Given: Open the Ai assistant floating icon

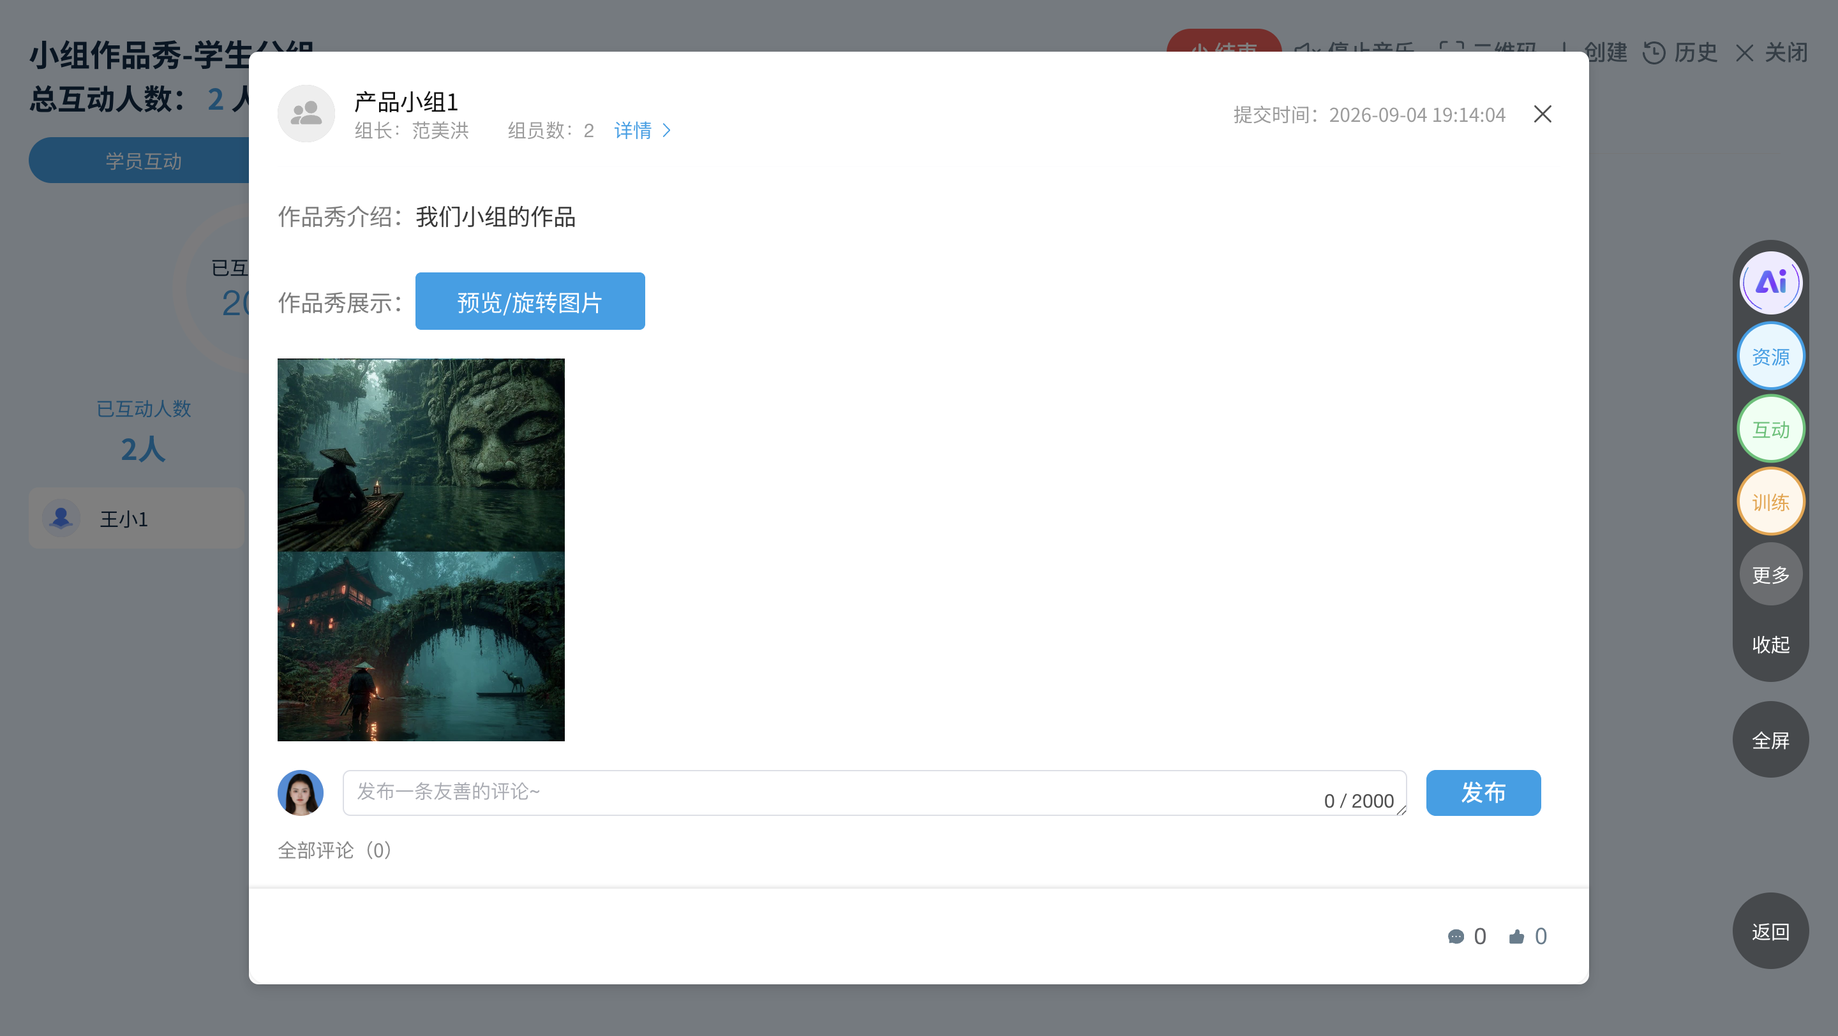Looking at the screenshot, I should (1770, 283).
